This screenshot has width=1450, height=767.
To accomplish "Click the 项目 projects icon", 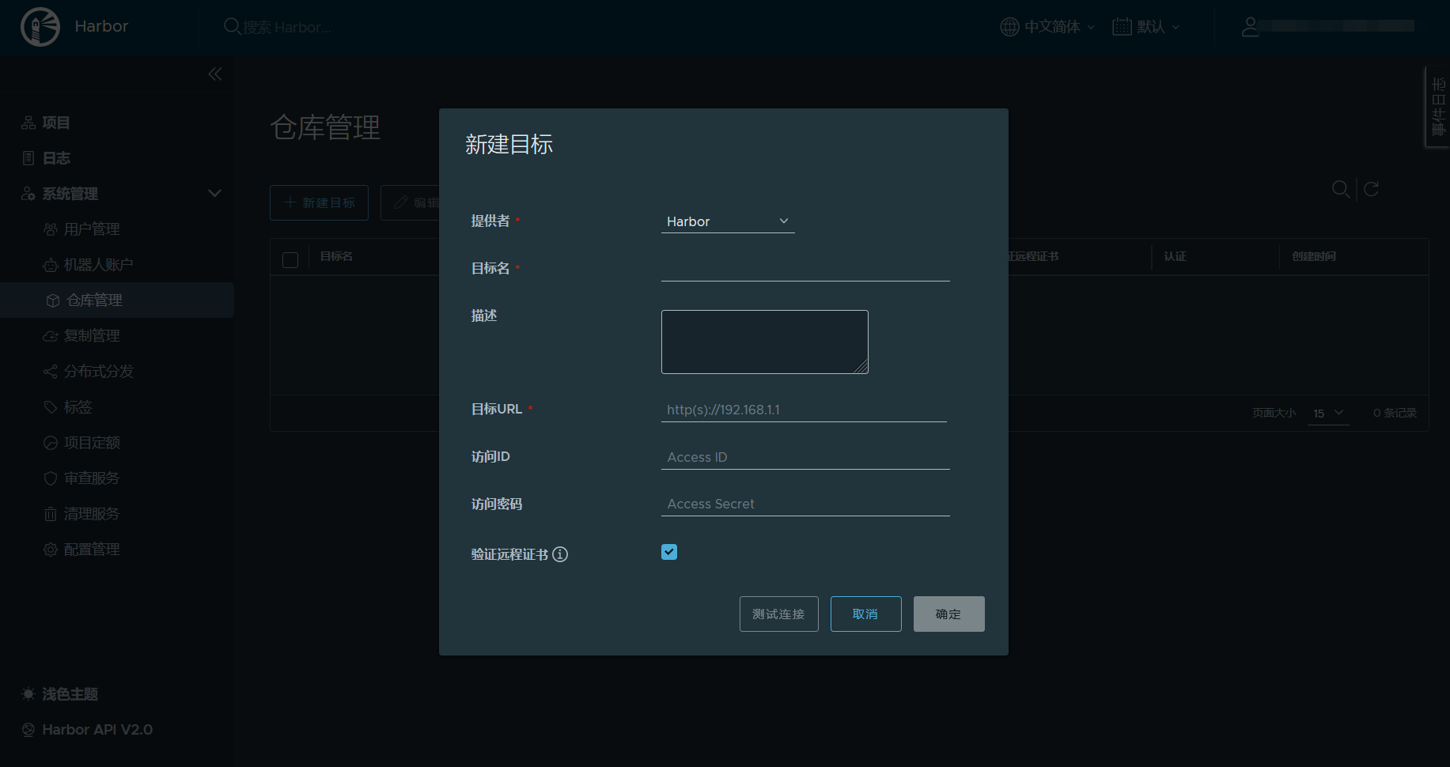I will [28, 123].
